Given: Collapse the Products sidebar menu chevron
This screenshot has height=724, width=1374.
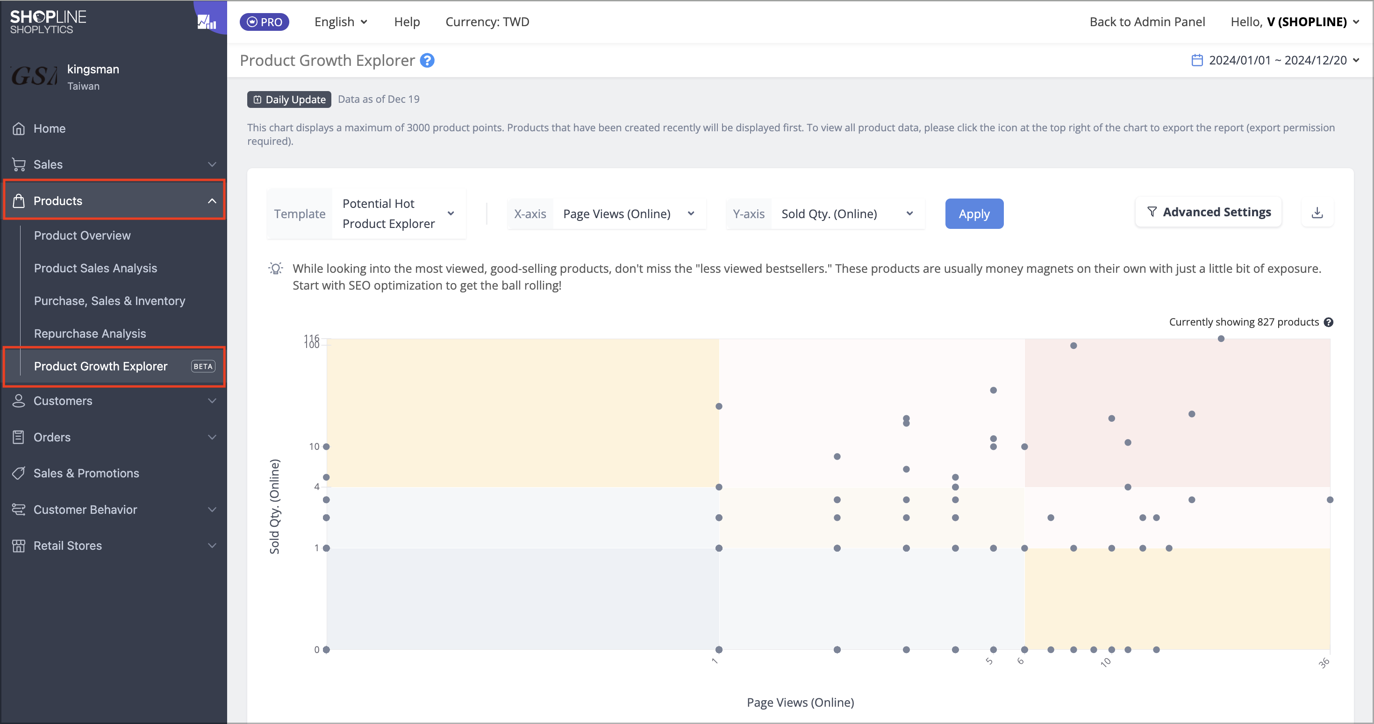Looking at the screenshot, I should tap(212, 201).
